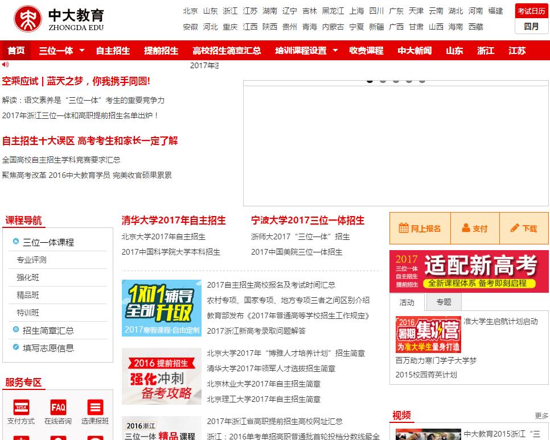Click the user icon beside 支付
Image resolution: width=550 pixels, height=440 pixels.
466,228
